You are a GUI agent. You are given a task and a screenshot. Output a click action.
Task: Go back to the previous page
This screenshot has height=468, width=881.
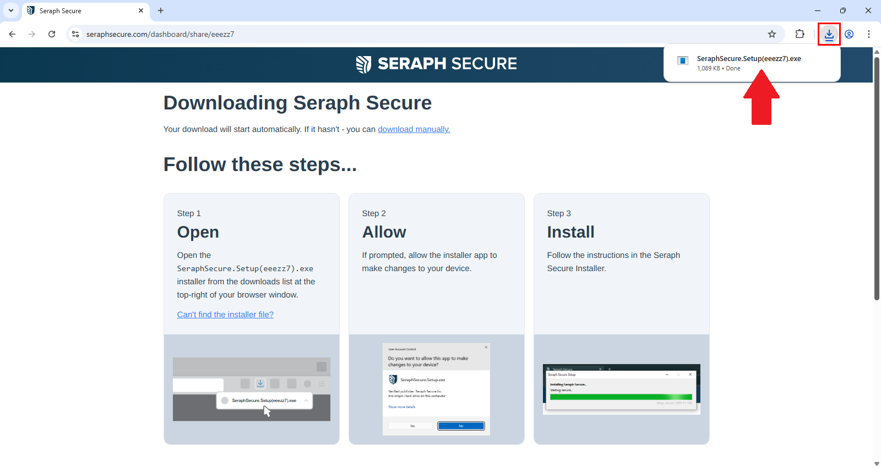pyautogui.click(x=12, y=34)
